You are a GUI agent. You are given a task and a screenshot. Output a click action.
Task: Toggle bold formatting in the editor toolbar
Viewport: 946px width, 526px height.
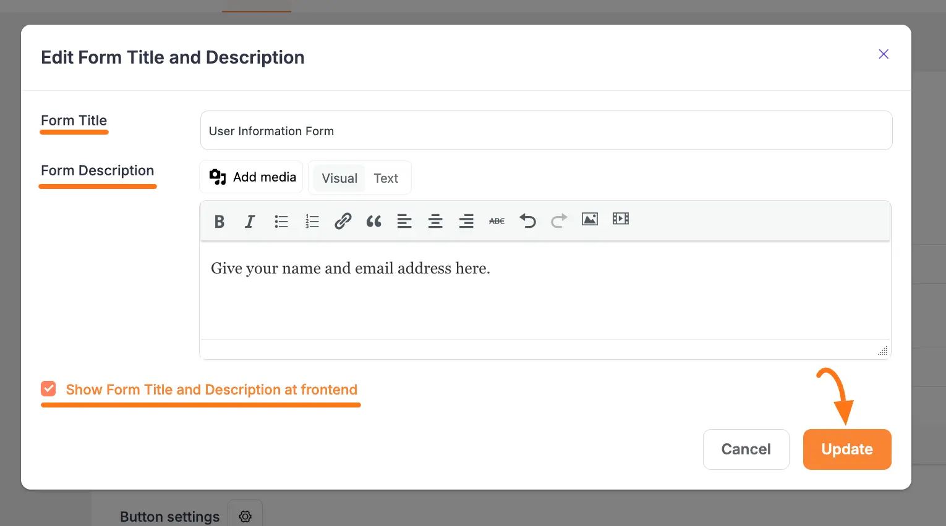[x=219, y=220]
